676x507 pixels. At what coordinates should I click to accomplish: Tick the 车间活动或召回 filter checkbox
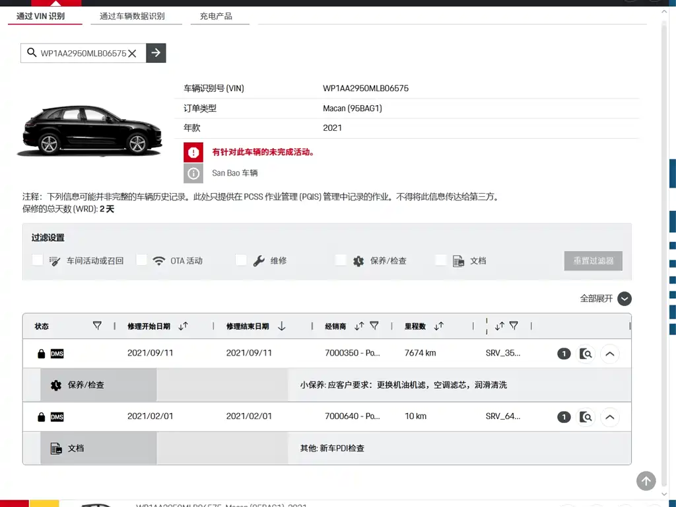[x=38, y=260]
